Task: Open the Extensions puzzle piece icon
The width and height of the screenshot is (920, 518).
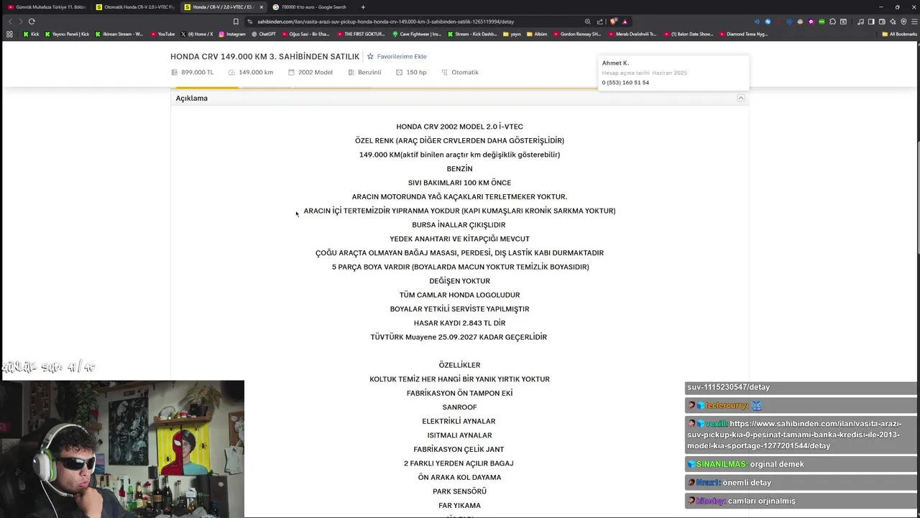Action: (x=832, y=22)
